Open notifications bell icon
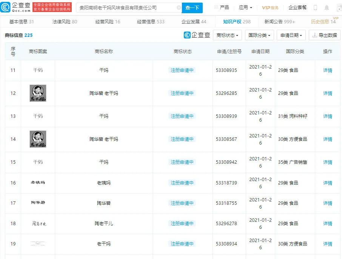Screen dimensions: 342x259 pyautogui.click(x=327, y=8)
